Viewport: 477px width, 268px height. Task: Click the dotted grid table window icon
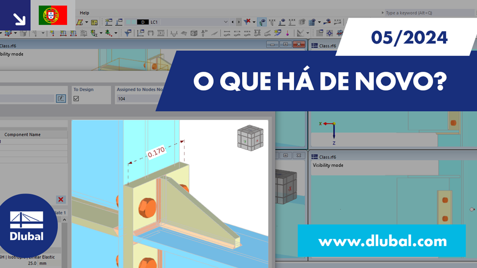pos(320,33)
